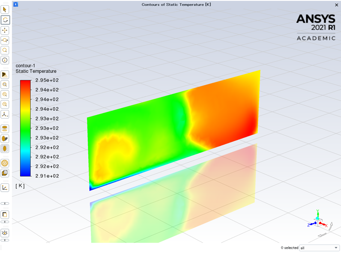Viewport: 341px width, 253px height.
Task: Choose the Pan view tool
Action: click(5, 30)
